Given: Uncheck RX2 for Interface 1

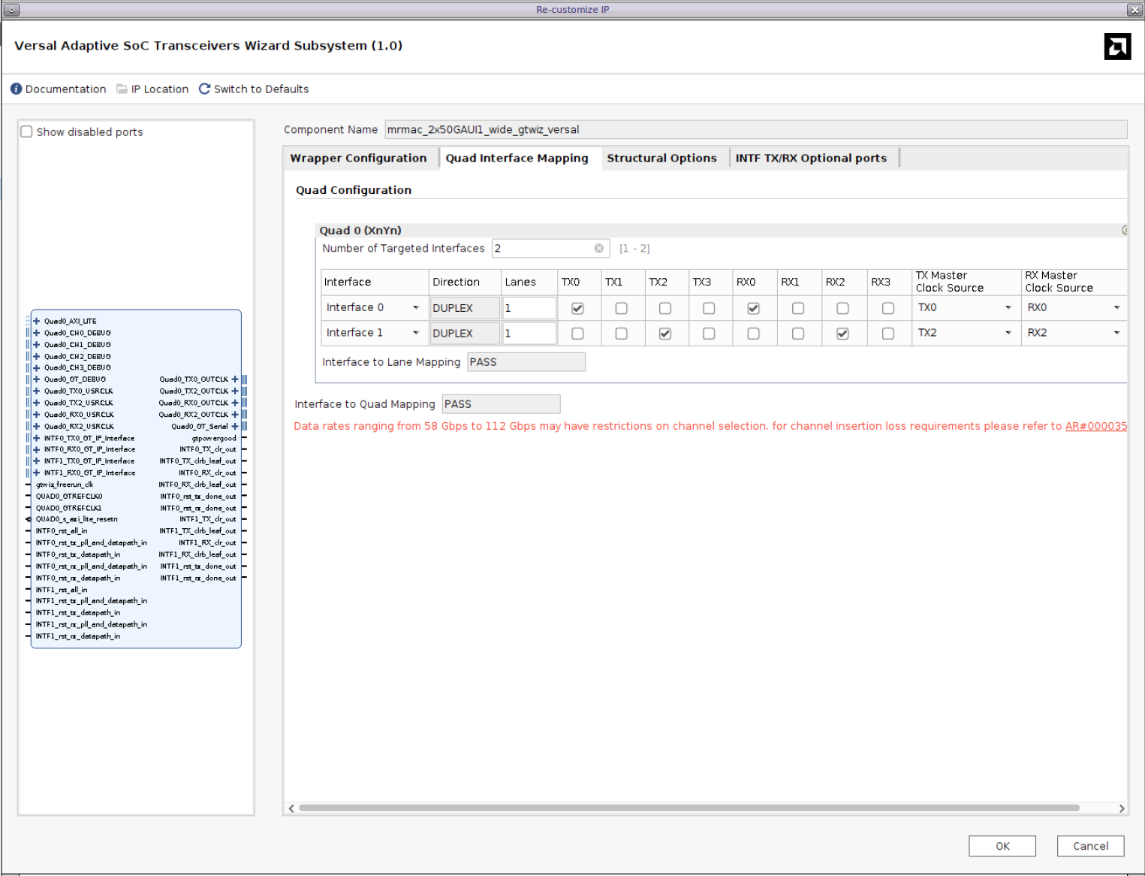Looking at the screenshot, I should pyautogui.click(x=842, y=334).
